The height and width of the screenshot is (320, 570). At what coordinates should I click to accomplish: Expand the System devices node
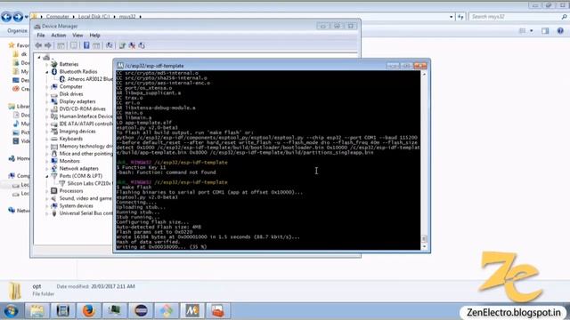pos(47,206)
